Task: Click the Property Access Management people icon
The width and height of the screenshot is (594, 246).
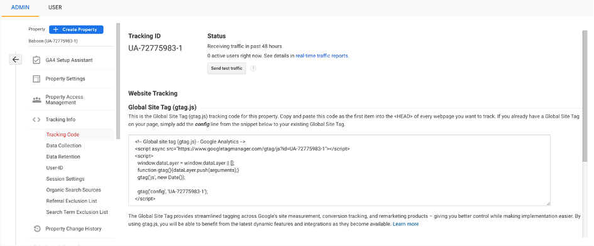Action: tap(36, 100)
